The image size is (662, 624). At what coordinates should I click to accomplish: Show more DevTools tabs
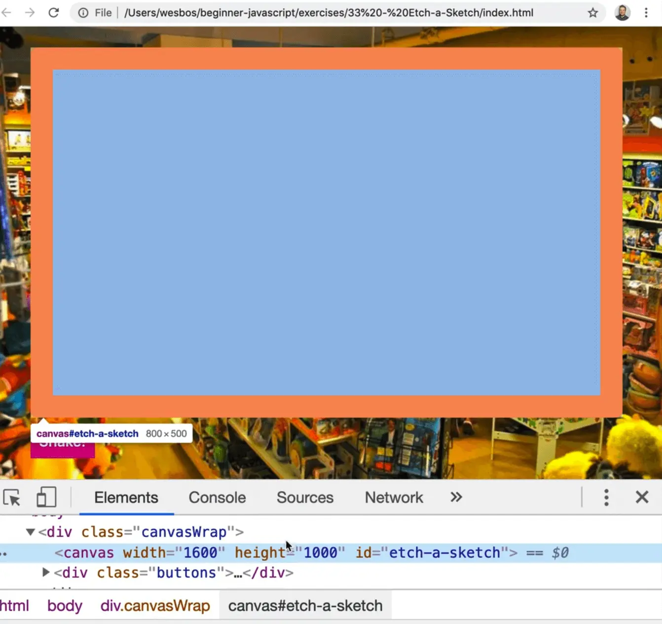tap(456, 498)
